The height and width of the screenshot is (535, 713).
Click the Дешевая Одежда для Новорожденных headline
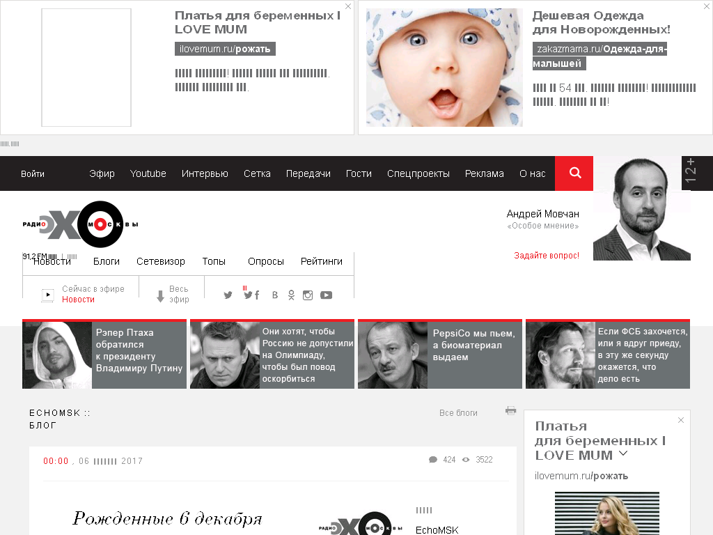[x=601, y=22]
